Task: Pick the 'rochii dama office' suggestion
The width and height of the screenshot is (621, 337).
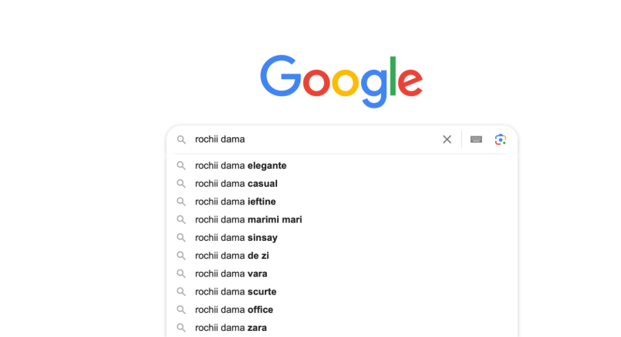Action: click(x=234, y=310)
